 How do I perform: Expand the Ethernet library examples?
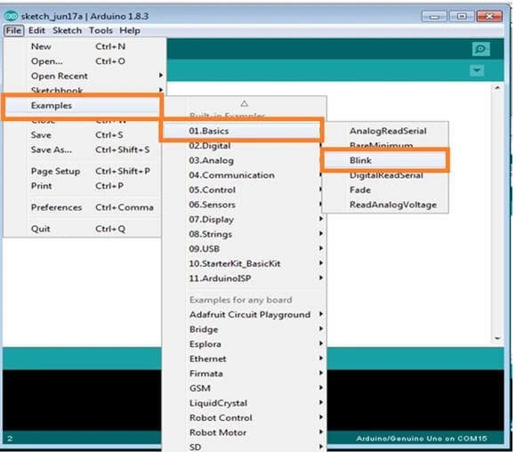(244, 359)
